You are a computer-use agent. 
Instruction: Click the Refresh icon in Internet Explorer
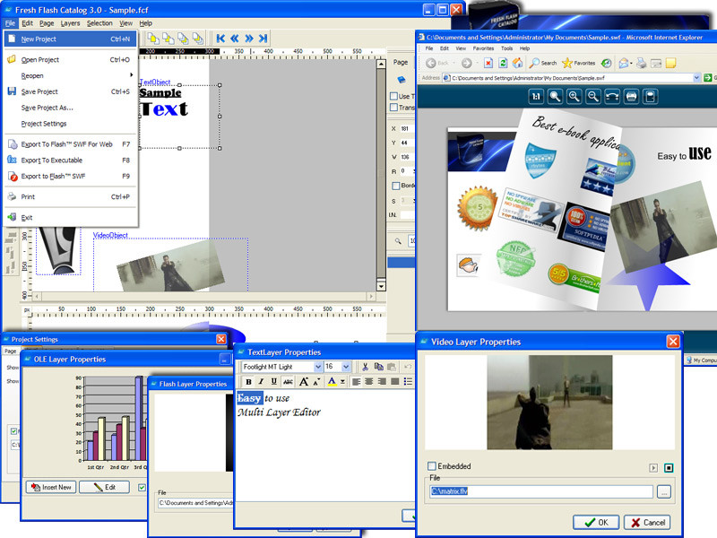click(x=503, y=63)
